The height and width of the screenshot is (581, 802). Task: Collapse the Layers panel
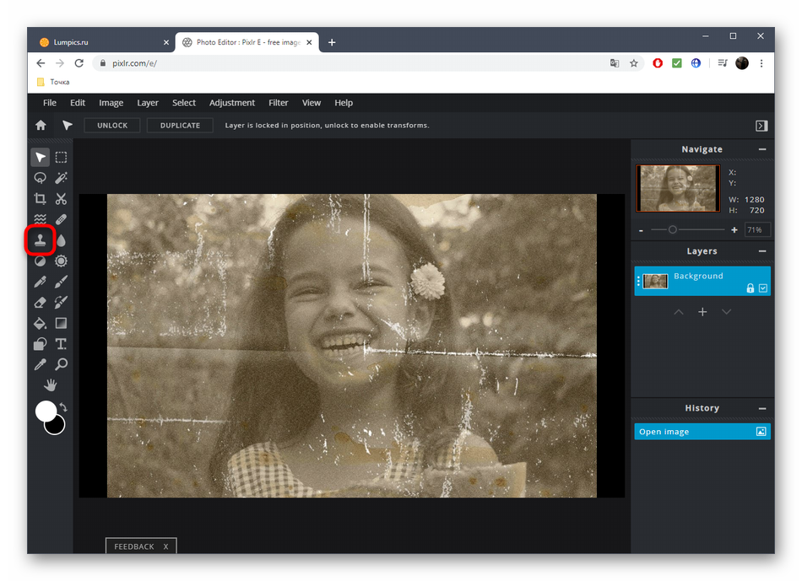(x=762, y=251)
